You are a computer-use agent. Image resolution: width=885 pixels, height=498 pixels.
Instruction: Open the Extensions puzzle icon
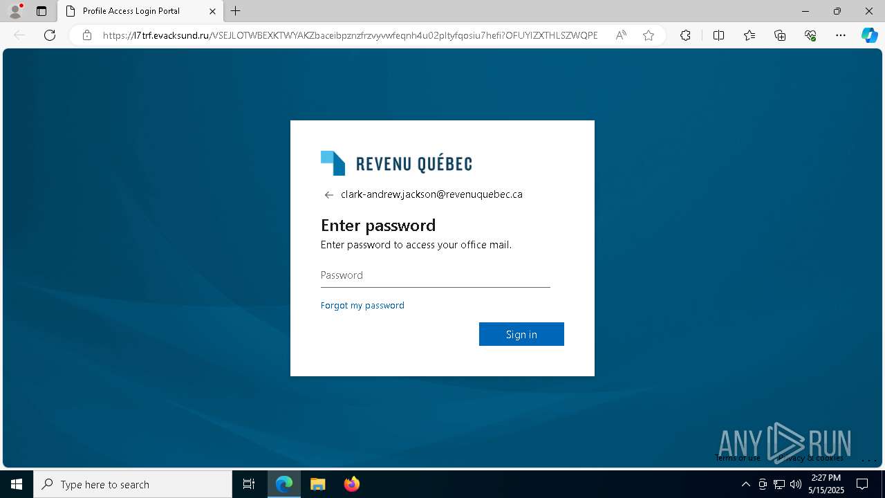[685, 35]
